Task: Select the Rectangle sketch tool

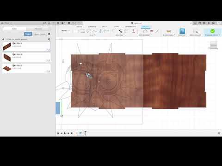Action: tap(83, 31)
